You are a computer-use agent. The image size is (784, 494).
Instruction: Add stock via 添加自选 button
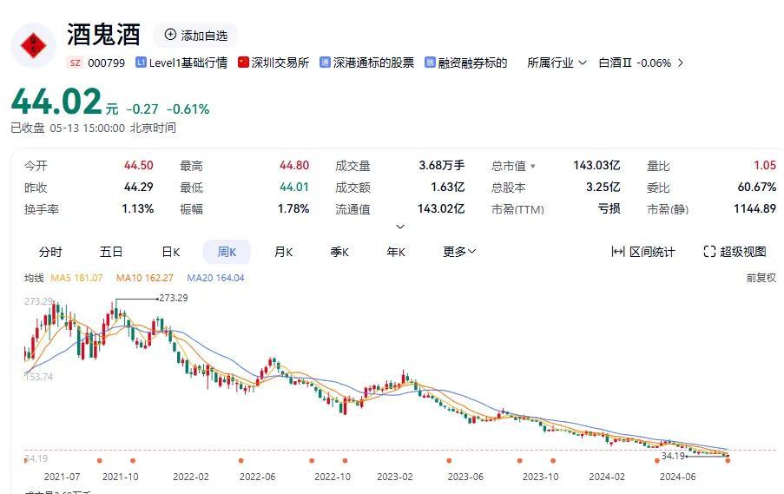pos(195,35)
